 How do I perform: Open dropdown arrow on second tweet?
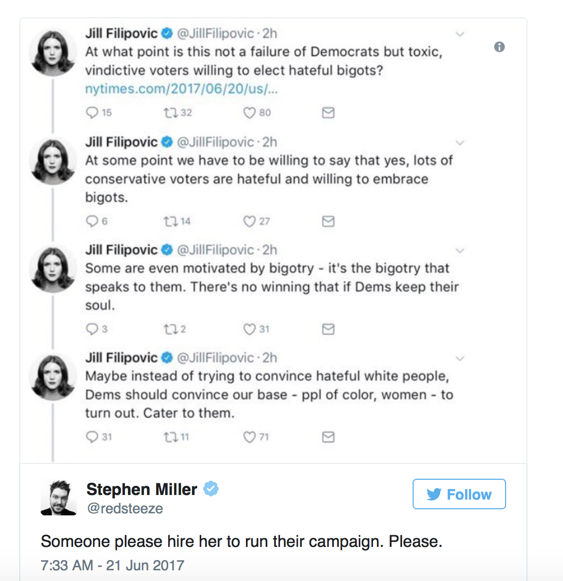click(x=460, y=142)
